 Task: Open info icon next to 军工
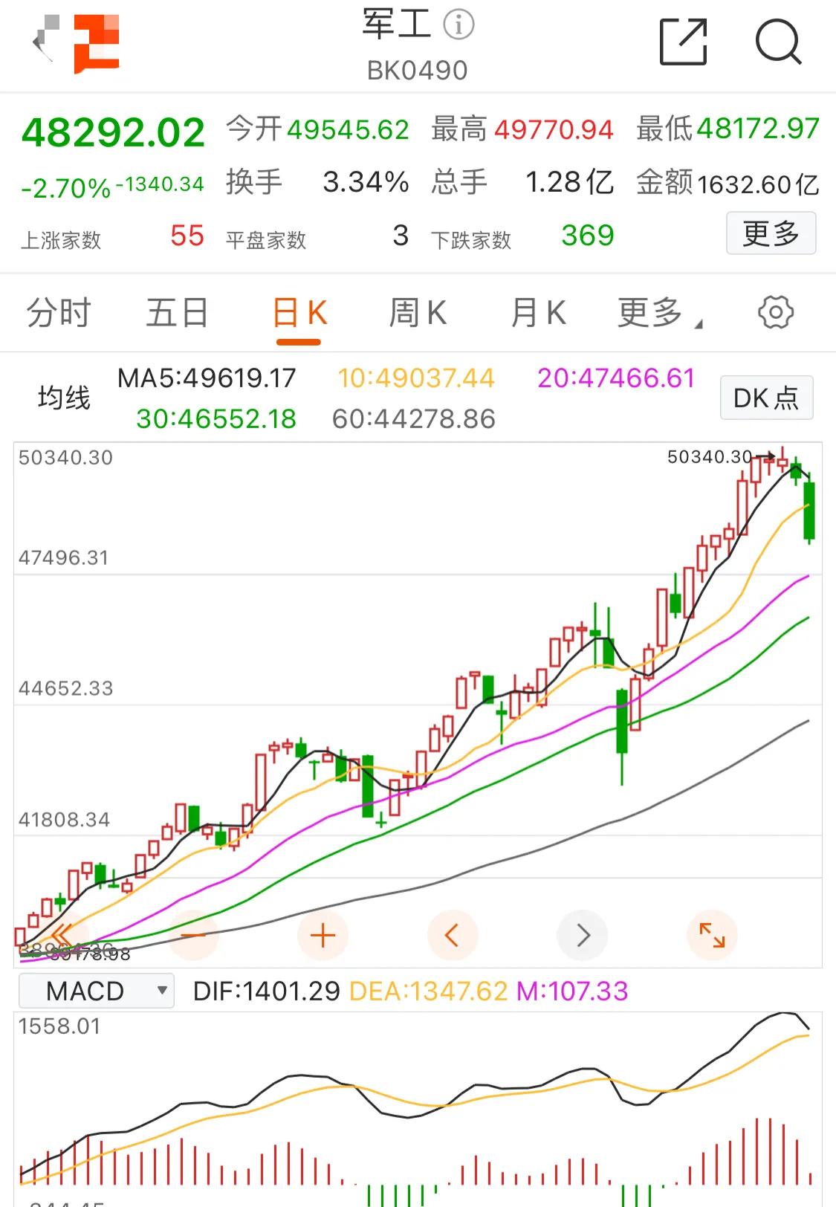tap(458, 25)
